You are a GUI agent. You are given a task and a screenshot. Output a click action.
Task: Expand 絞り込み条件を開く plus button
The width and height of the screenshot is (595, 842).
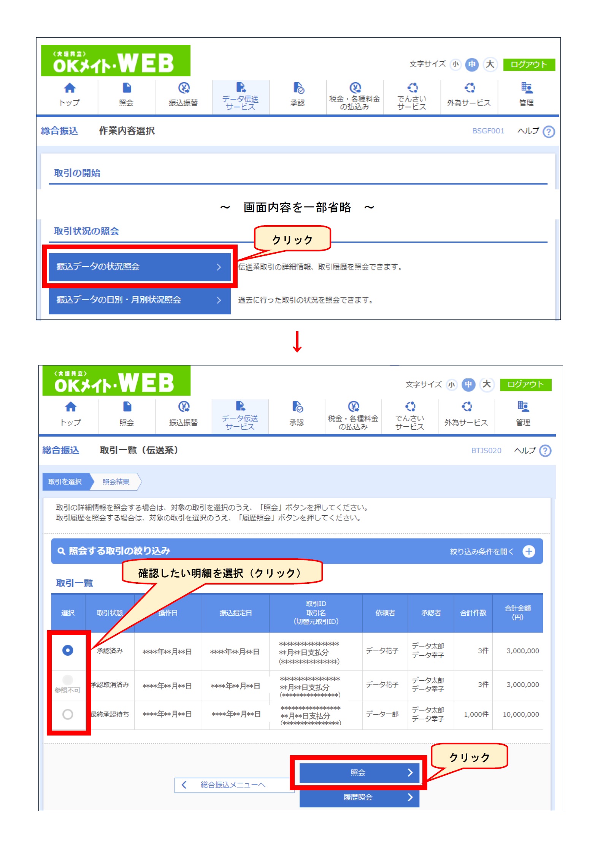point(528,551)
